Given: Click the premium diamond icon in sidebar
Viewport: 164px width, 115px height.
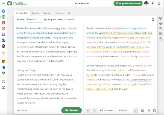Looking at the screenshot, I should pos(4,54).
